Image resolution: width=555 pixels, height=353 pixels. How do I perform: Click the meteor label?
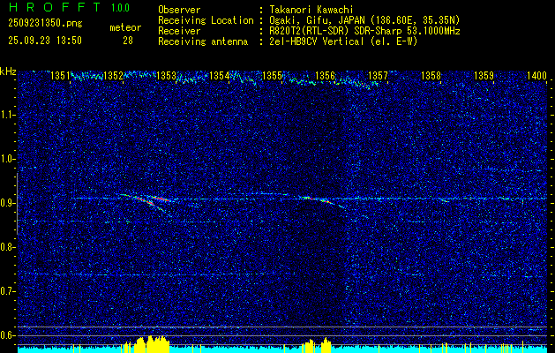coord(125,27)
